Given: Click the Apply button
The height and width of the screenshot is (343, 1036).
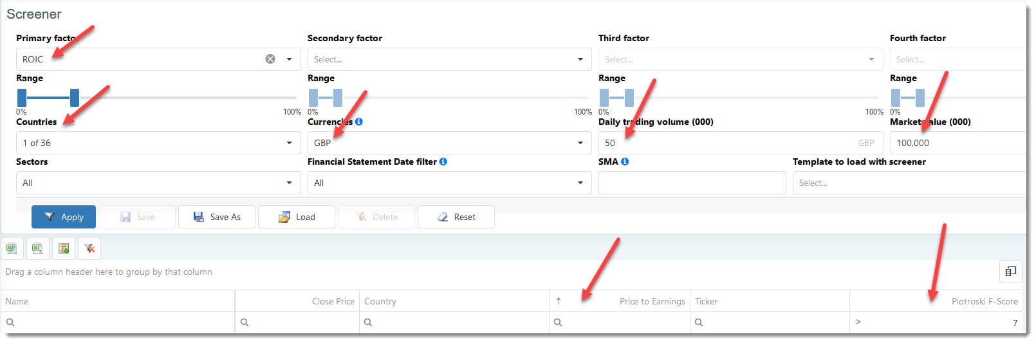Looking at the screenshot, I should [64, 217].
